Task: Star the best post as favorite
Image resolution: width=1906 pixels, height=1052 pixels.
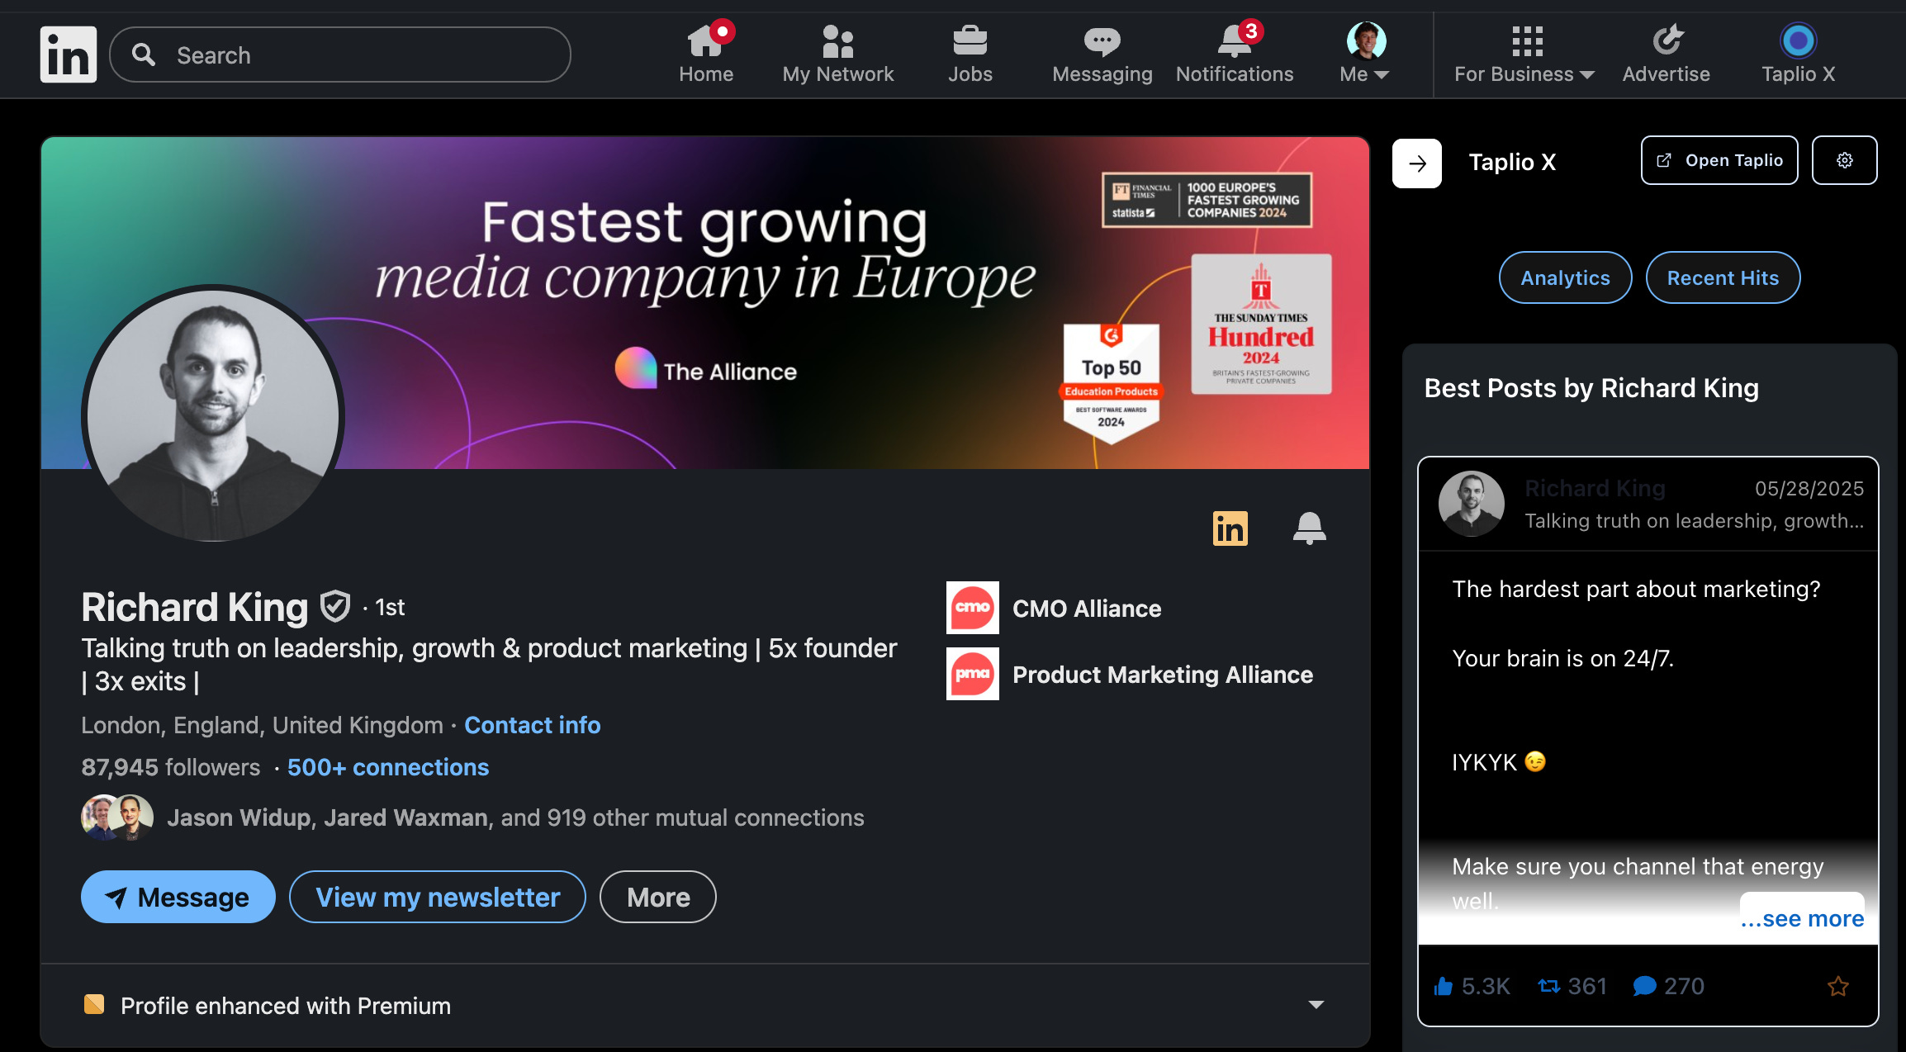Action: click(1838, 986)
